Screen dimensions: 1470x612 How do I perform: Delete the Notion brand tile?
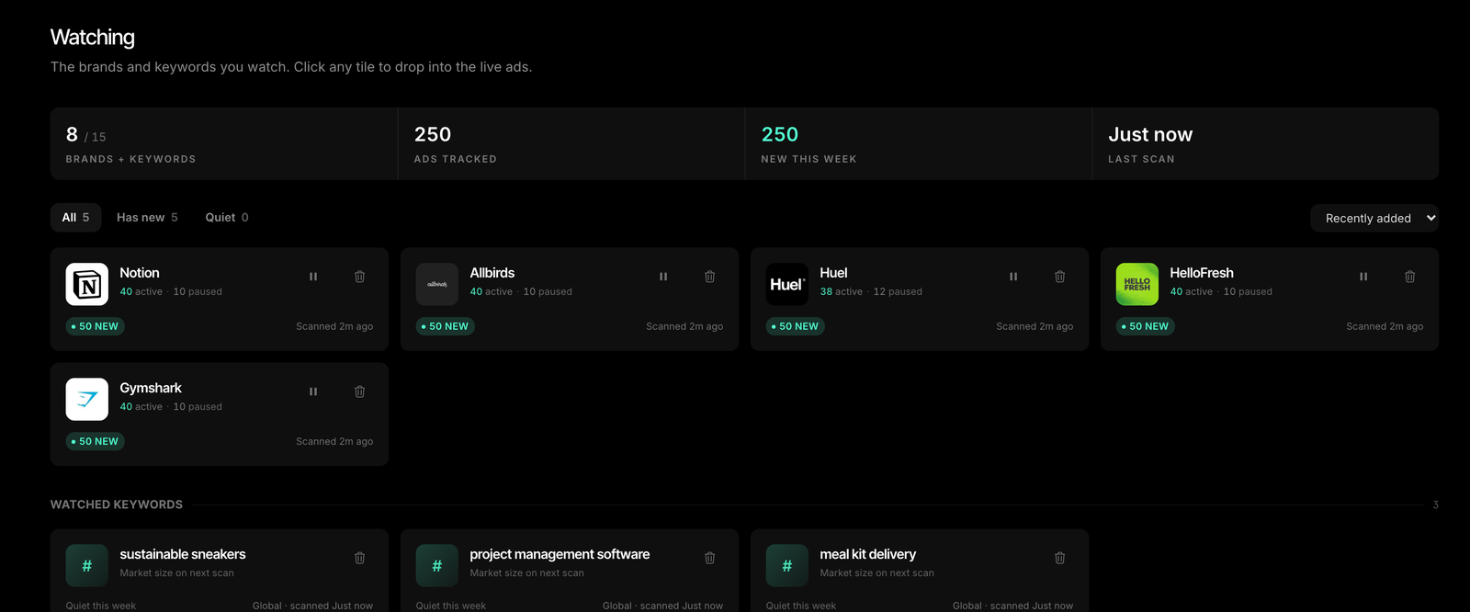tap(360, 277)
